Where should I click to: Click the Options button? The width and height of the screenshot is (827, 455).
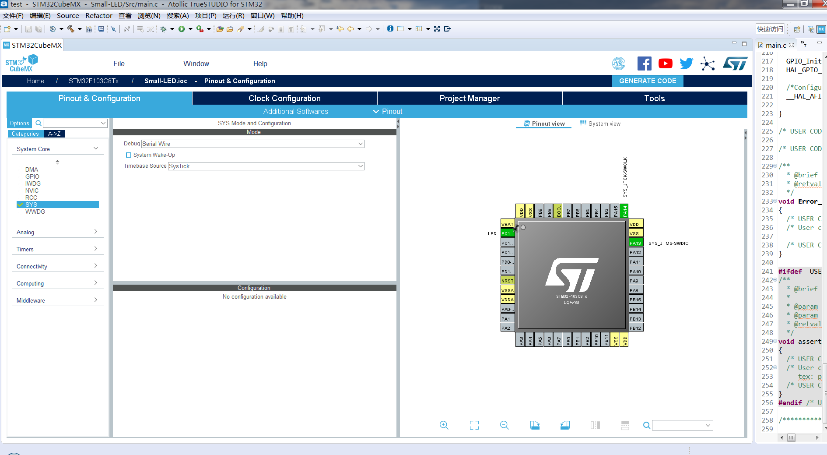pos(19,123)
